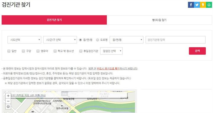Check the 학교 밖 청소년 checkbox

click(x=55, y=51)
